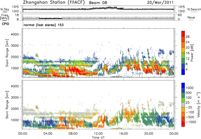
Task: Select the bright blue top segment of velocity color bar
Action: pos(183,85)
